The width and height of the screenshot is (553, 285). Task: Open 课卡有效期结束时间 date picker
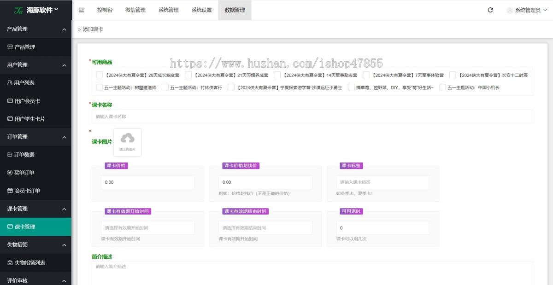[265, 228]
